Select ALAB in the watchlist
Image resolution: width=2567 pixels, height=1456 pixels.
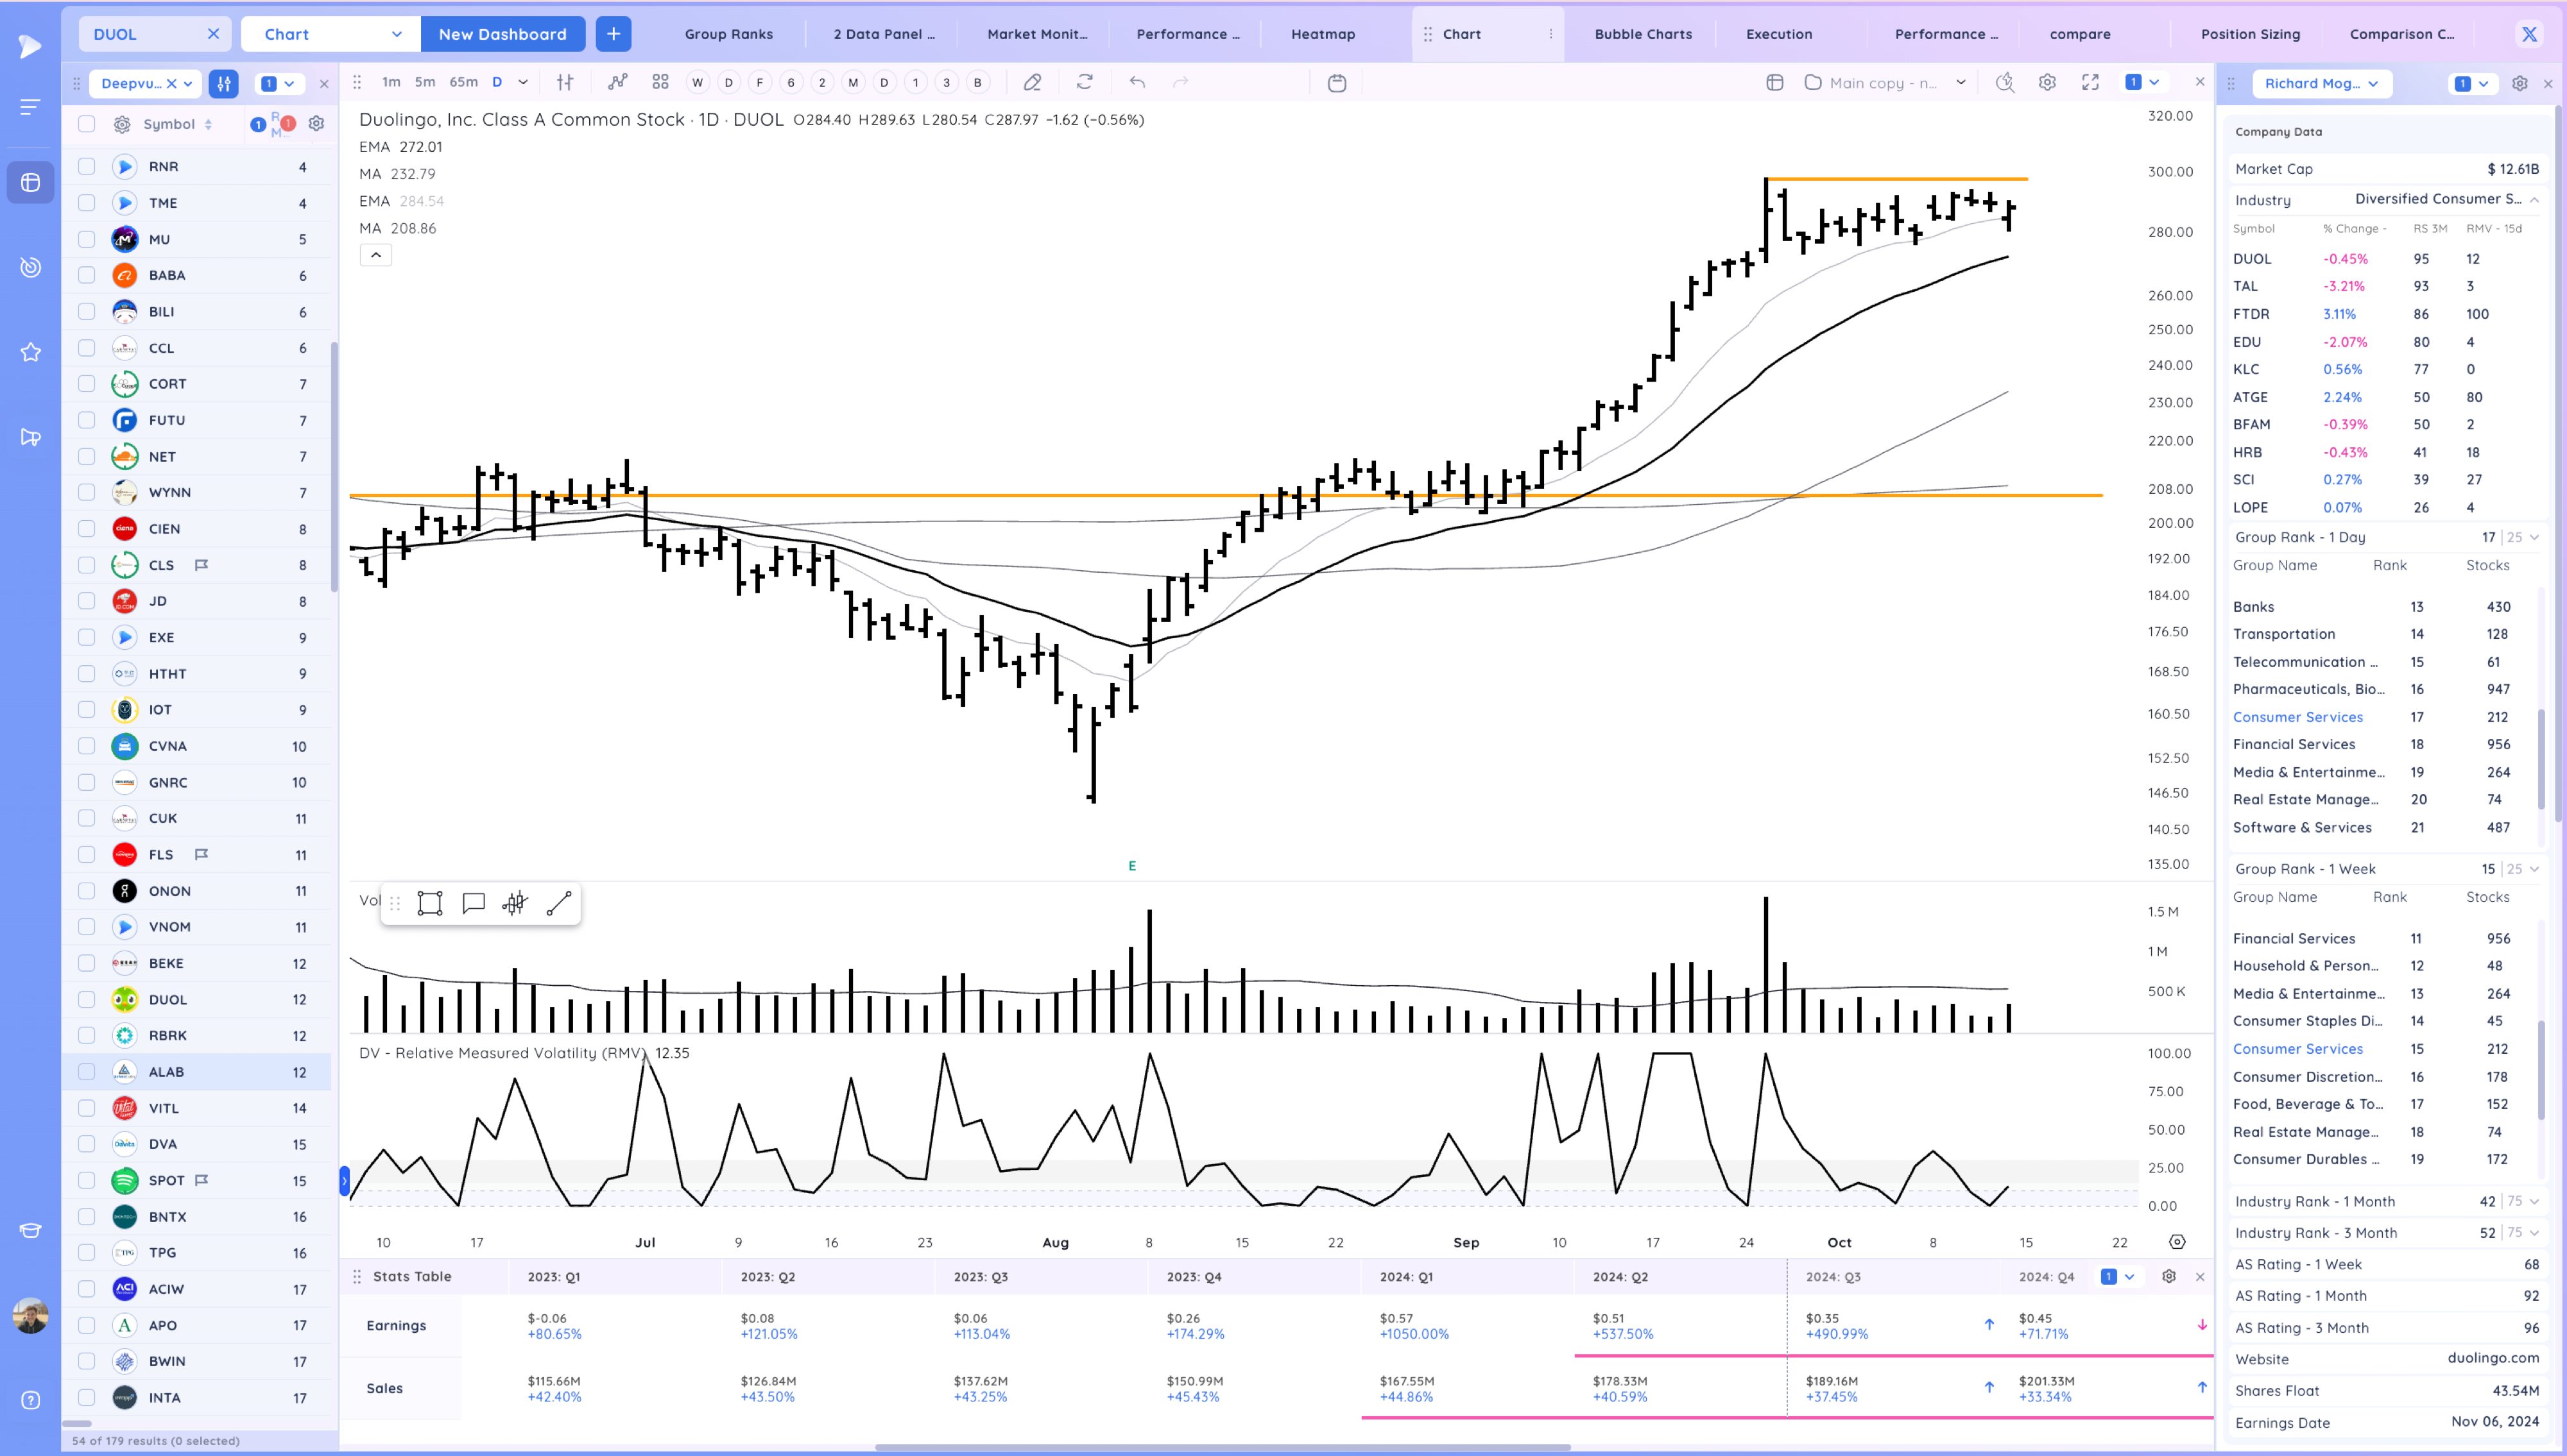[x=166, y=1072]
